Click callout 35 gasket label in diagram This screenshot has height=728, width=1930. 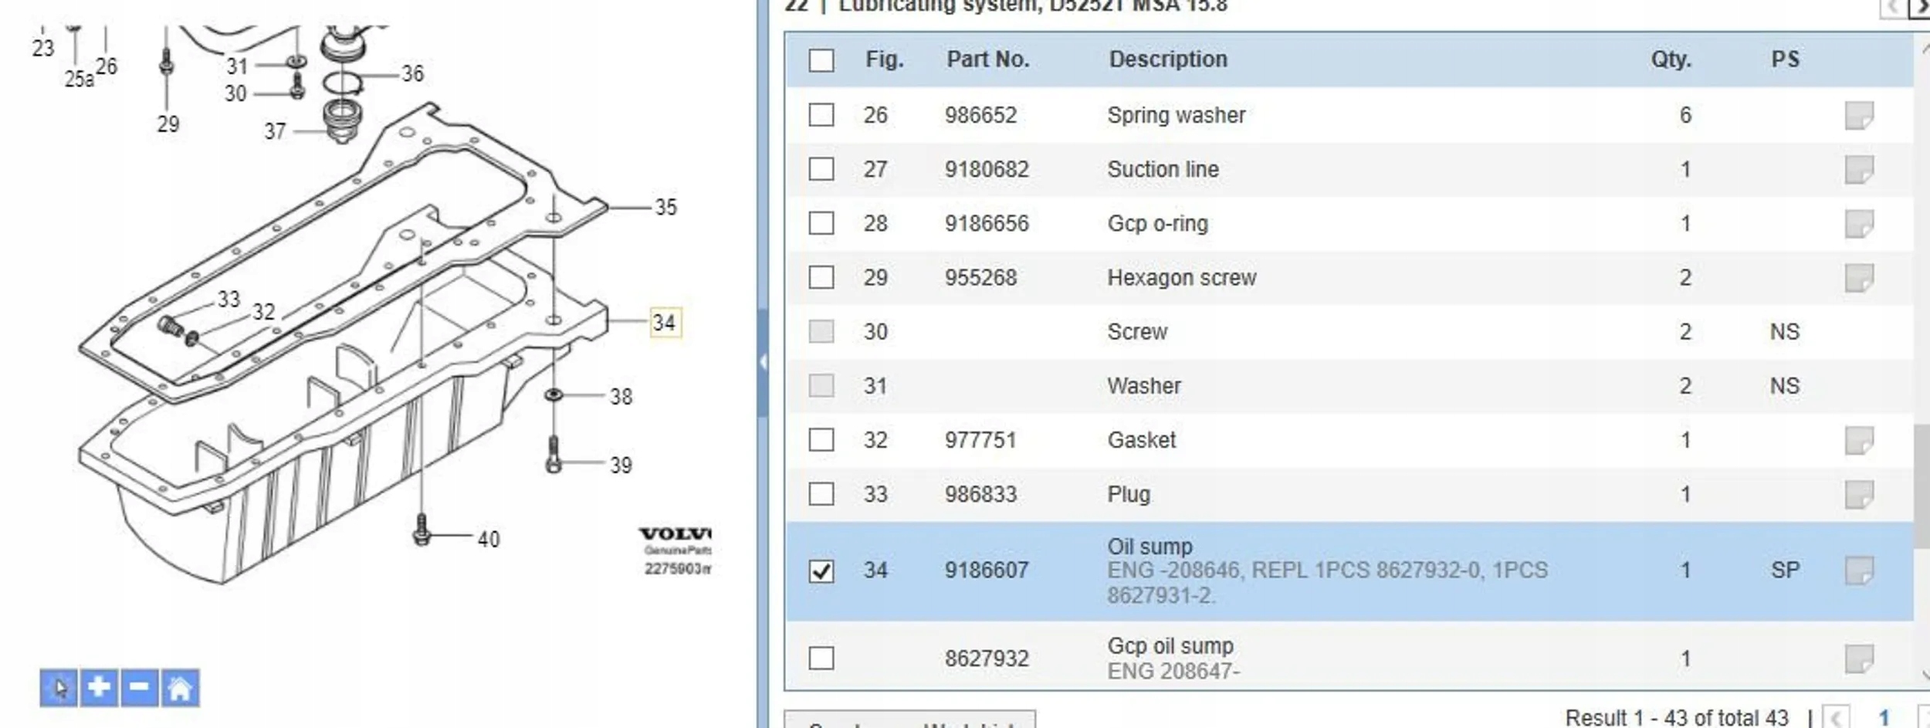pyautogui.click(x=665, y=207)
